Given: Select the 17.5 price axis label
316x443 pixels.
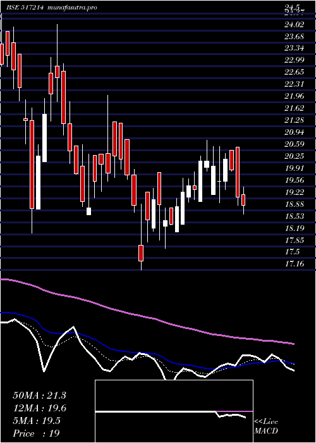Looking at the screenshot, I should [292, 252].
